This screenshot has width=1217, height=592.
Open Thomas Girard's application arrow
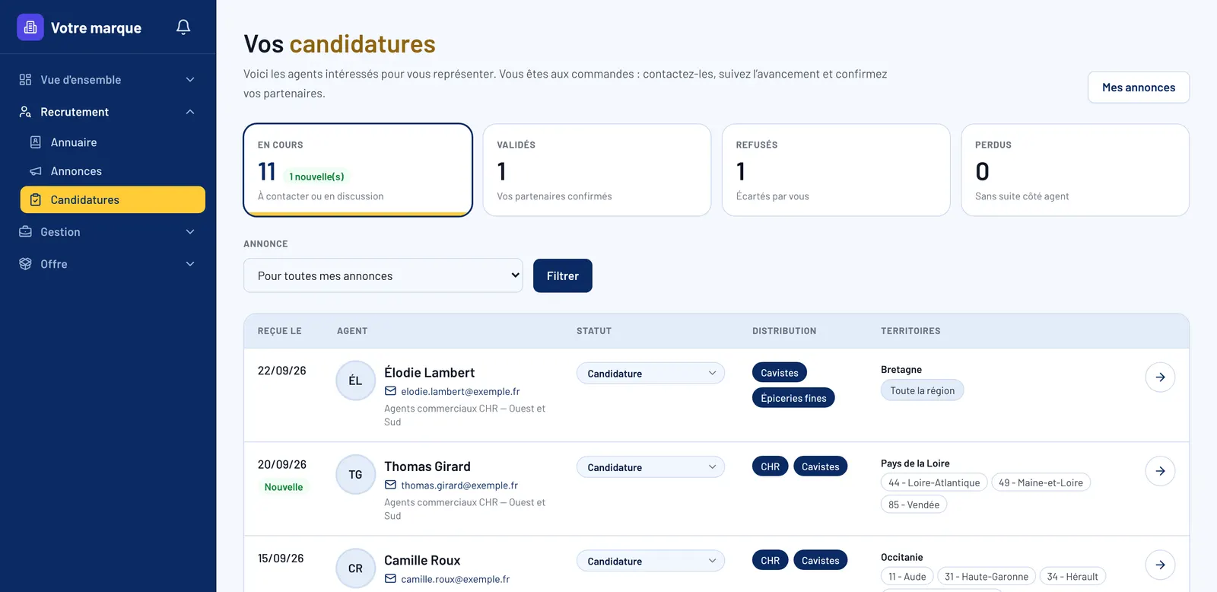pyautogui.click(x=1160, y=471)
